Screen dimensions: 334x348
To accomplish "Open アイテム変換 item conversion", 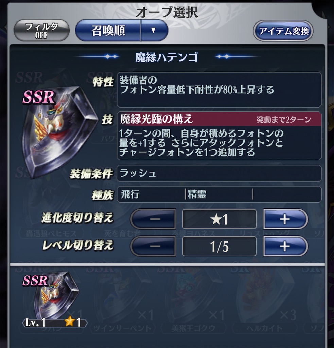I will pyautogui.click(x=283, y=31).
